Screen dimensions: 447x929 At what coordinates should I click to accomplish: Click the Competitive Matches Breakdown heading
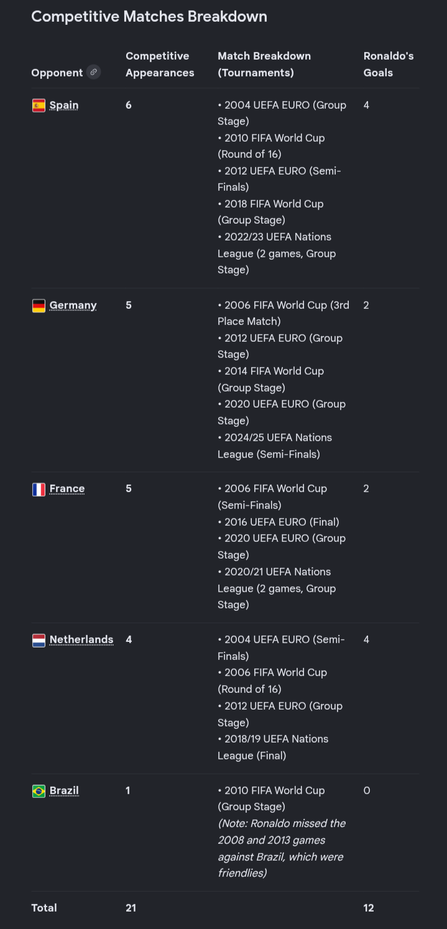pyautogui.click(x=149, y=17)
